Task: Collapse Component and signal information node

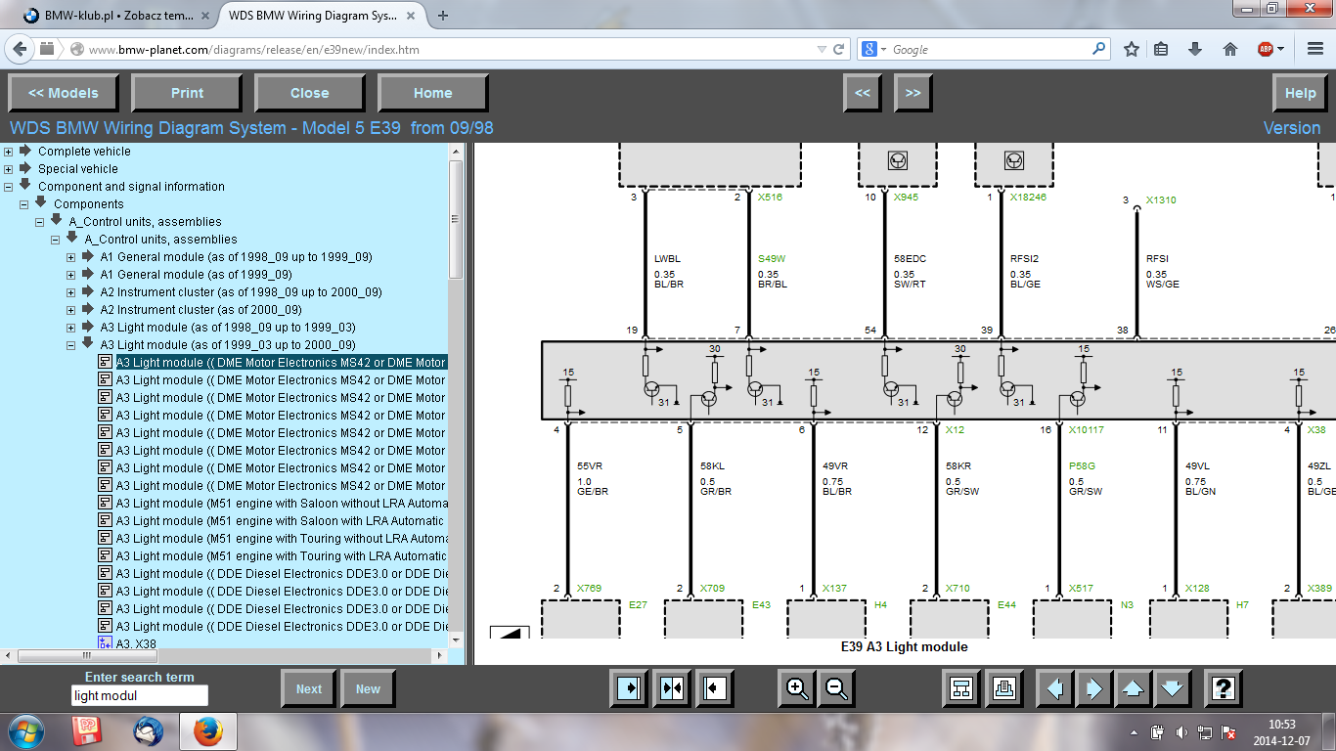Action: [x=8, y=187]
